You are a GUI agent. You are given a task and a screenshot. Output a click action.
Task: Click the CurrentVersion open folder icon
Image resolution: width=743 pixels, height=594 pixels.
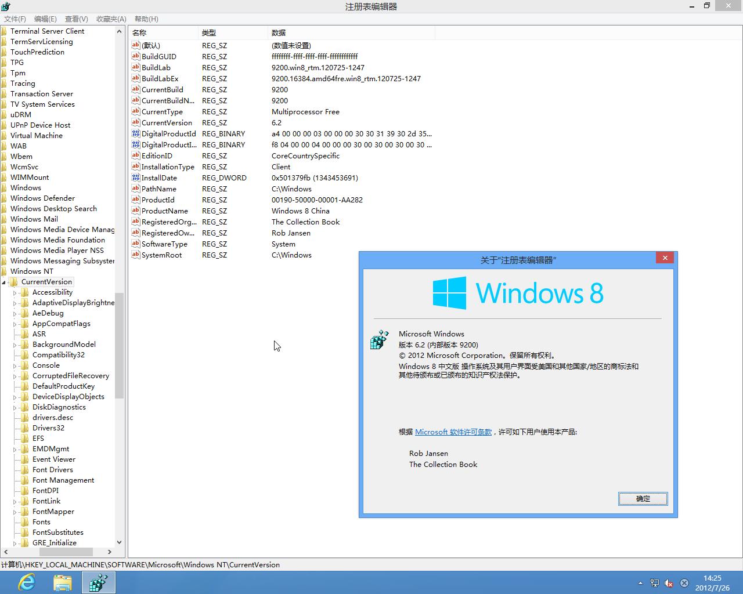click(x=14, y=282)
